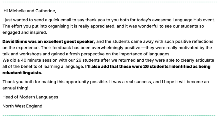Image resolution: width=220 pixels, height=117 pixels.
Task: Click the words "Language Hub event"
Action: (192, 21)
